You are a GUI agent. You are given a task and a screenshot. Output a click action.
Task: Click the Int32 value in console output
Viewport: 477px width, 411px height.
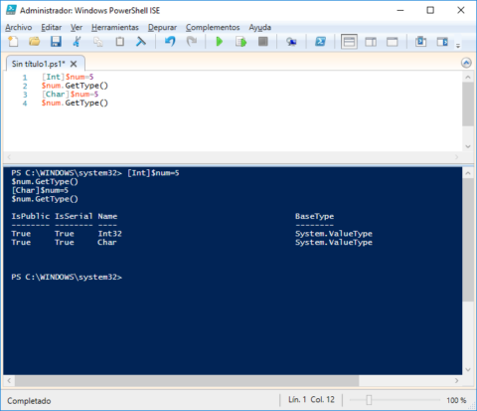tap(109, 234)
